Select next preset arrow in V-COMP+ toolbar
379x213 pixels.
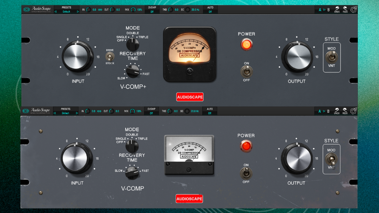[x=78, y=12]
